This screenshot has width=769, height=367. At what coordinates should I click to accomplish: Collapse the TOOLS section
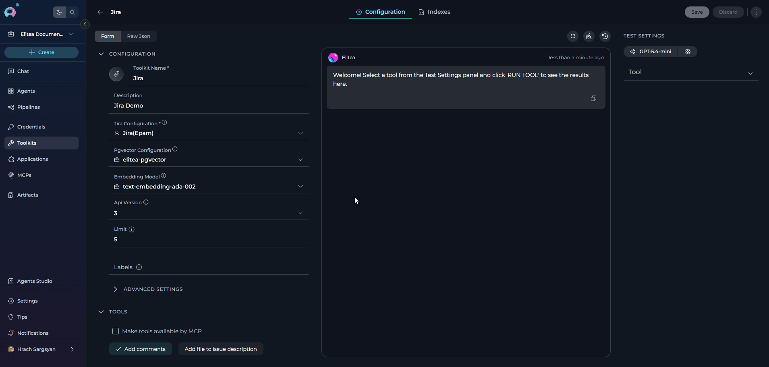point(101,312)
